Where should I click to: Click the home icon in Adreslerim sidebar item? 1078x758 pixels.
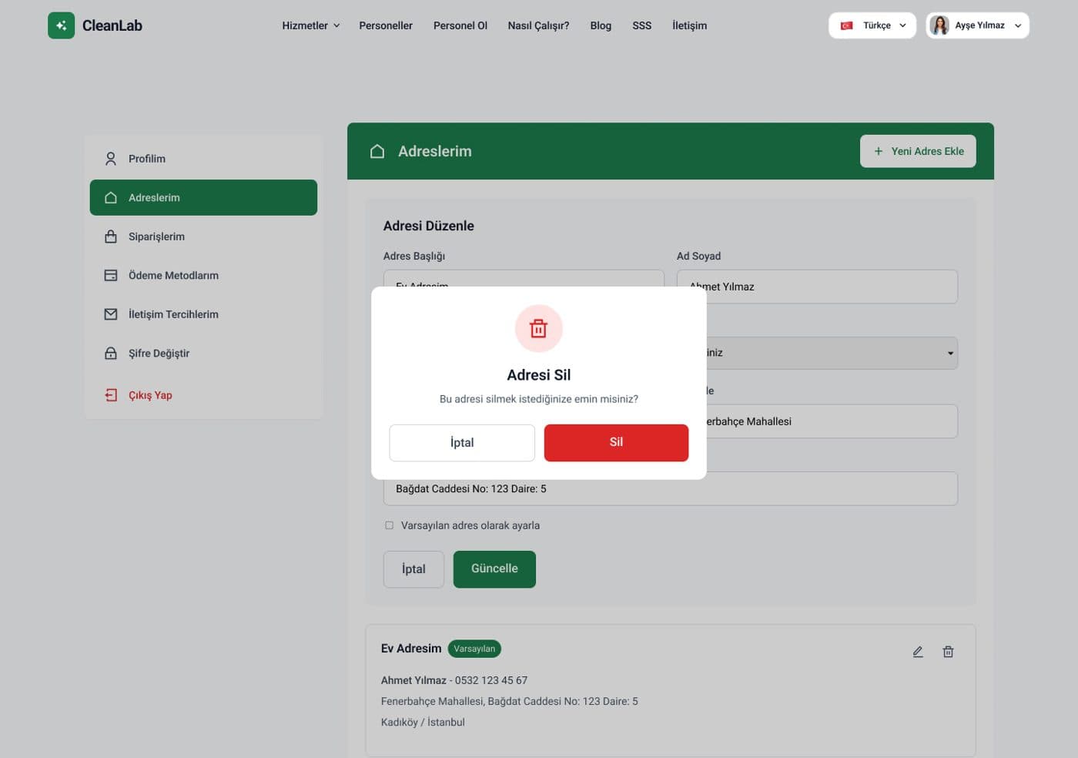point(111,197)
